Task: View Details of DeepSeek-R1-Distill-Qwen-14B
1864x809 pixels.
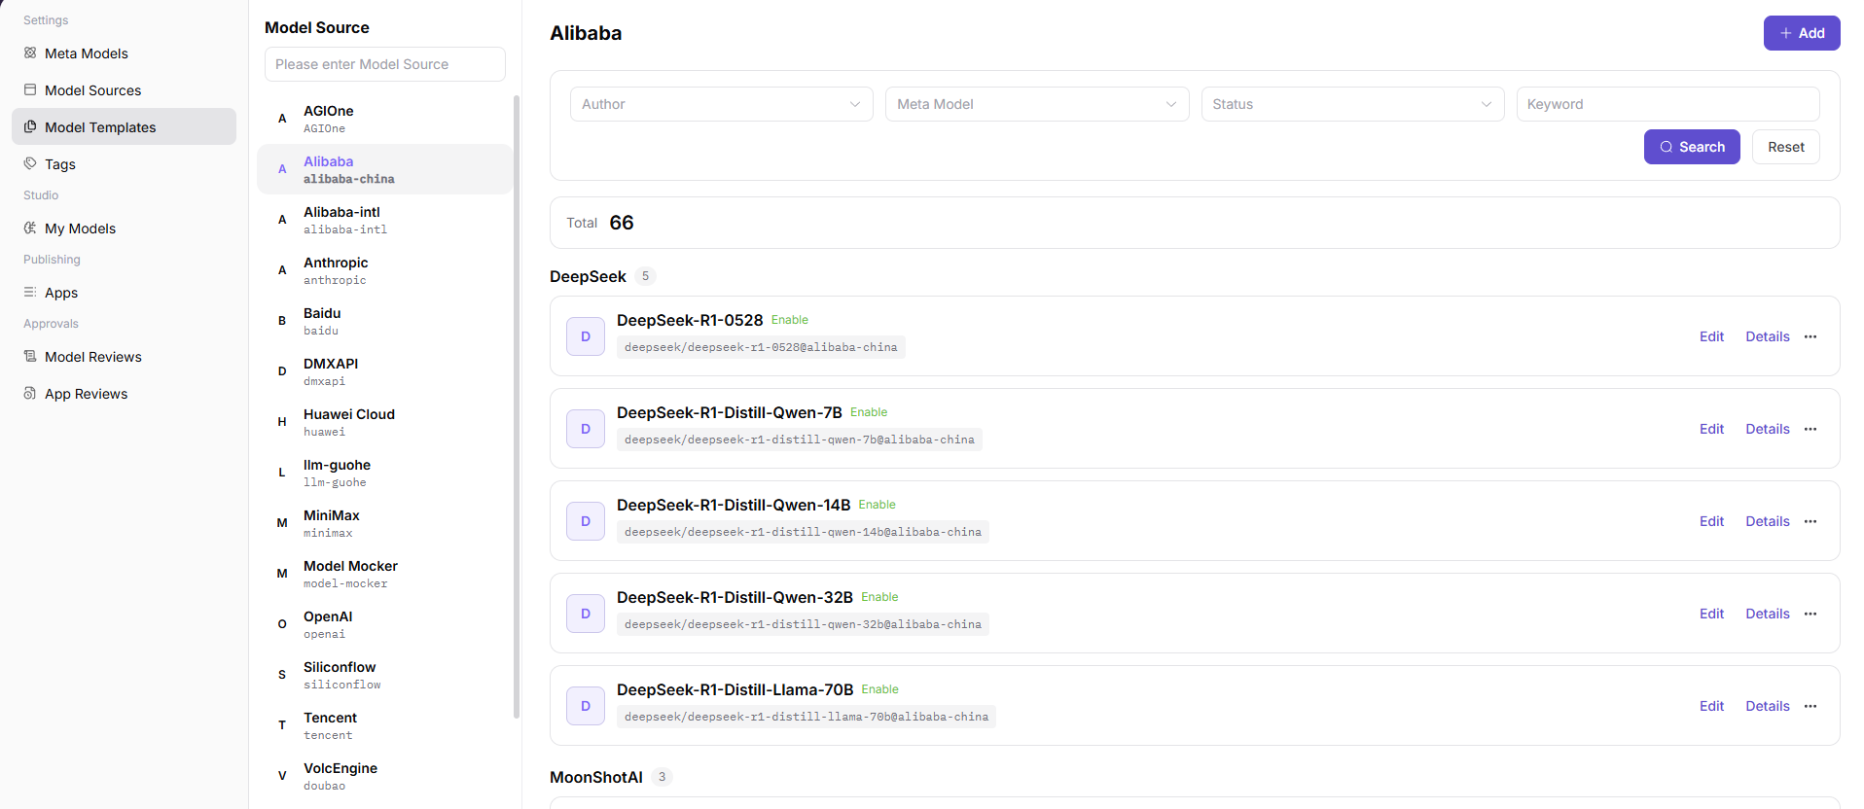Action: (x=1768, y=521)
